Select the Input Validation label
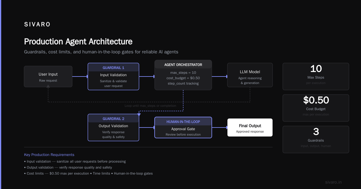The height and width of the screenshot is (189, 361). pyautogui.click(x=113, y=75)
